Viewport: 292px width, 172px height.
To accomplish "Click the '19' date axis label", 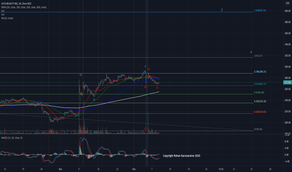I will point(23,169).
